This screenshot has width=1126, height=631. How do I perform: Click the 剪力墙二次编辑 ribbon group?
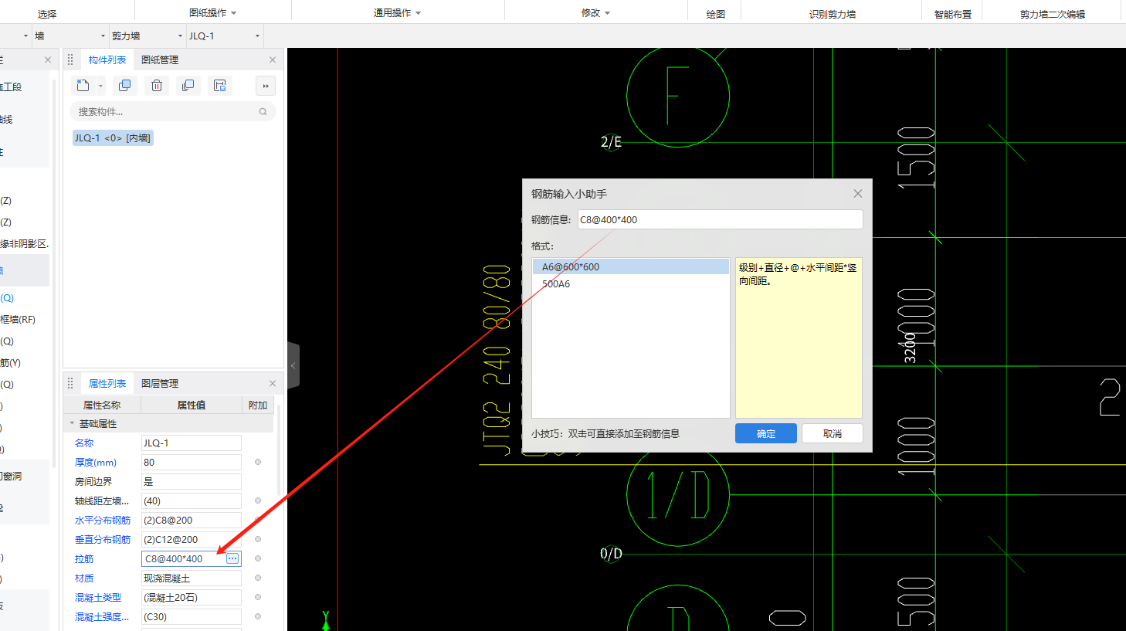1053,14
